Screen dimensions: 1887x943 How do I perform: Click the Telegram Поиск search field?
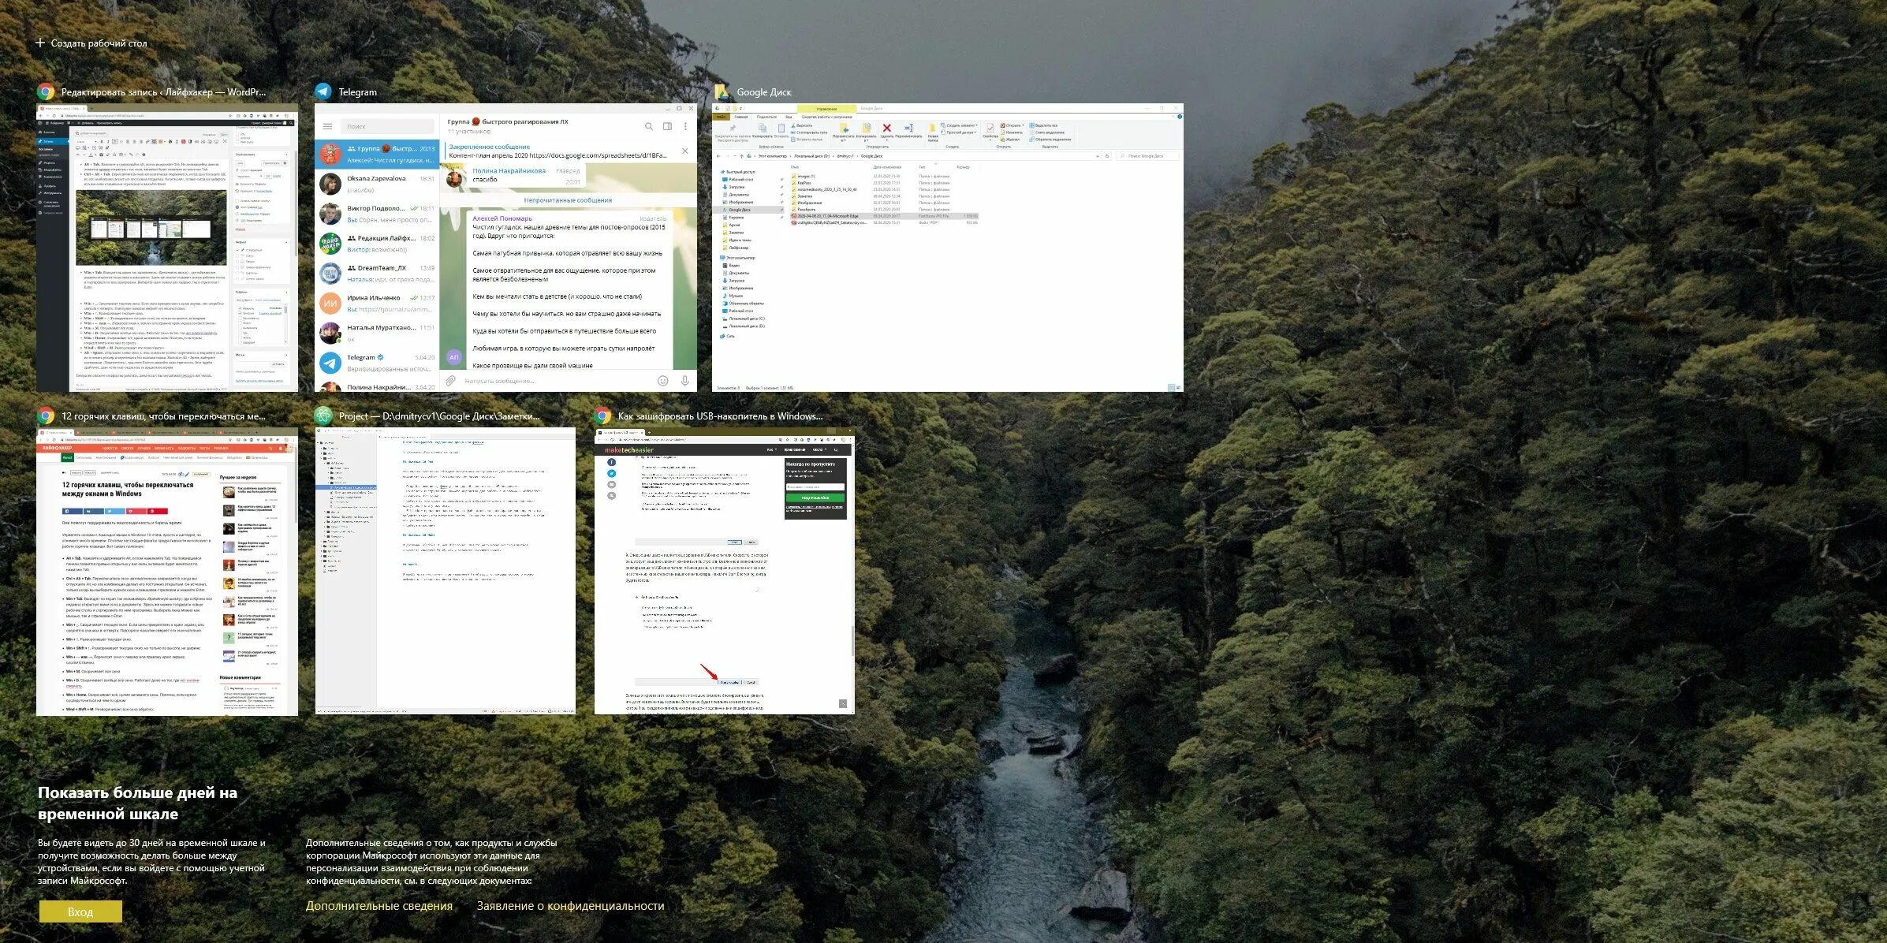389,126
